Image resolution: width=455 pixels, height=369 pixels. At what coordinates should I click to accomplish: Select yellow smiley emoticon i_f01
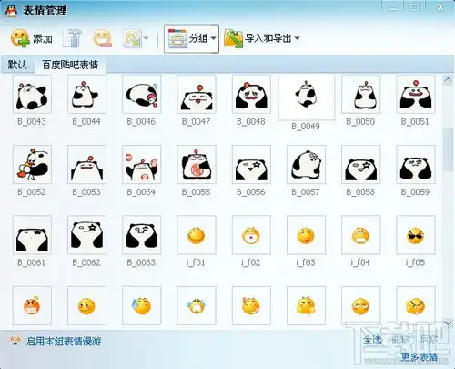click(197, 235)
